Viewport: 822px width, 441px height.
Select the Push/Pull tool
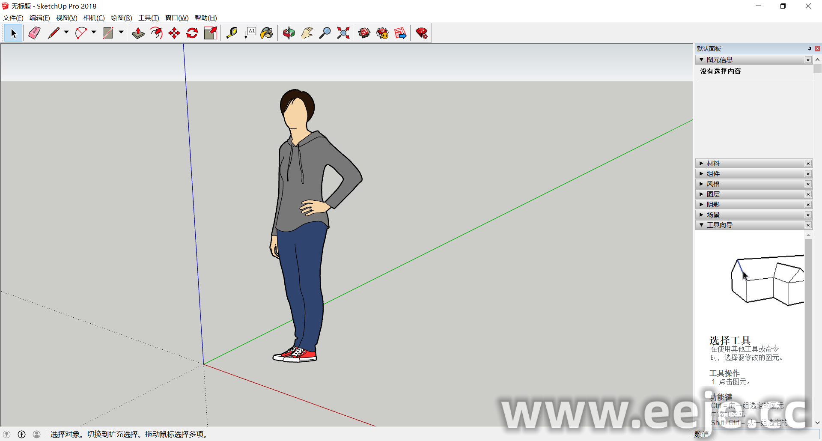pos(138,33)
